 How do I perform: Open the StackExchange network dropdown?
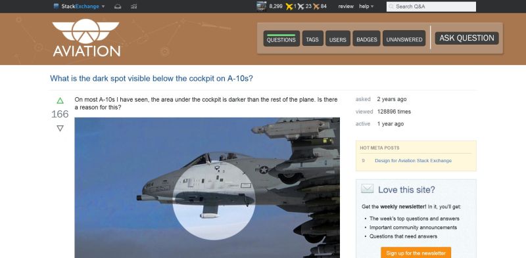[x=79, y=6]
